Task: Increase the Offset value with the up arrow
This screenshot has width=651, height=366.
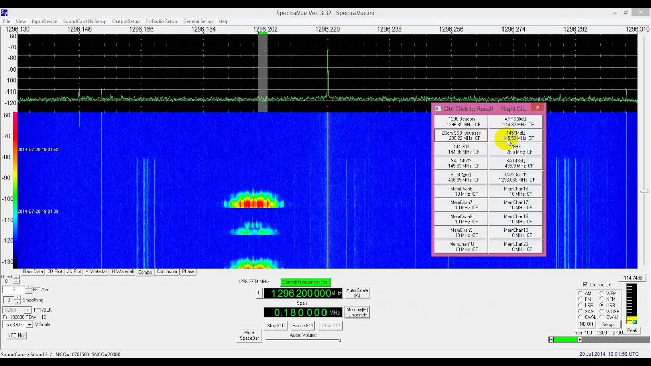Action: (x=16, y=278)
